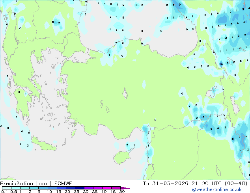Click the legend arrow tip past 50

125,188
